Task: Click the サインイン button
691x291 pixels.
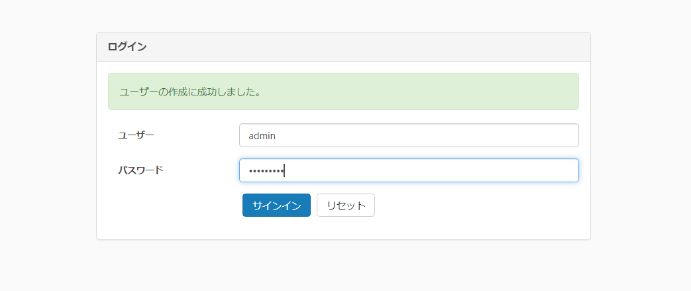Action: tap(276, 205)
